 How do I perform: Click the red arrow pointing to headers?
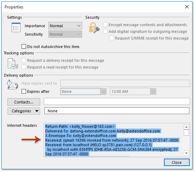31,140
